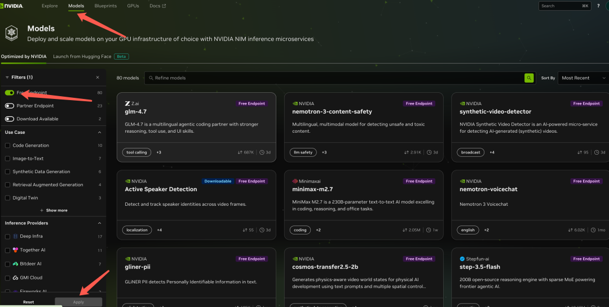The image size is (609, 307).
Task: Check the Digital Twin checkbox
Action: pyautogui.click(x=7, y=198)
